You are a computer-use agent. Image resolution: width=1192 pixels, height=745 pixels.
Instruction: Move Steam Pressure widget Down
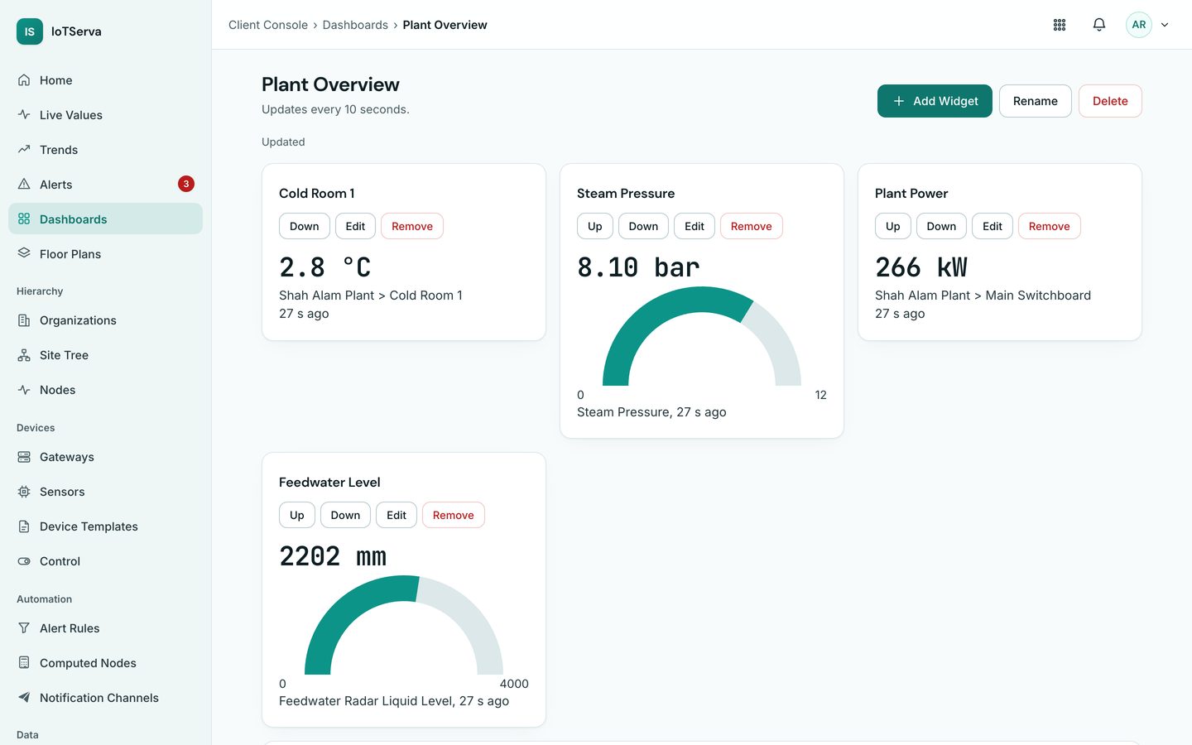click(643, 226)
